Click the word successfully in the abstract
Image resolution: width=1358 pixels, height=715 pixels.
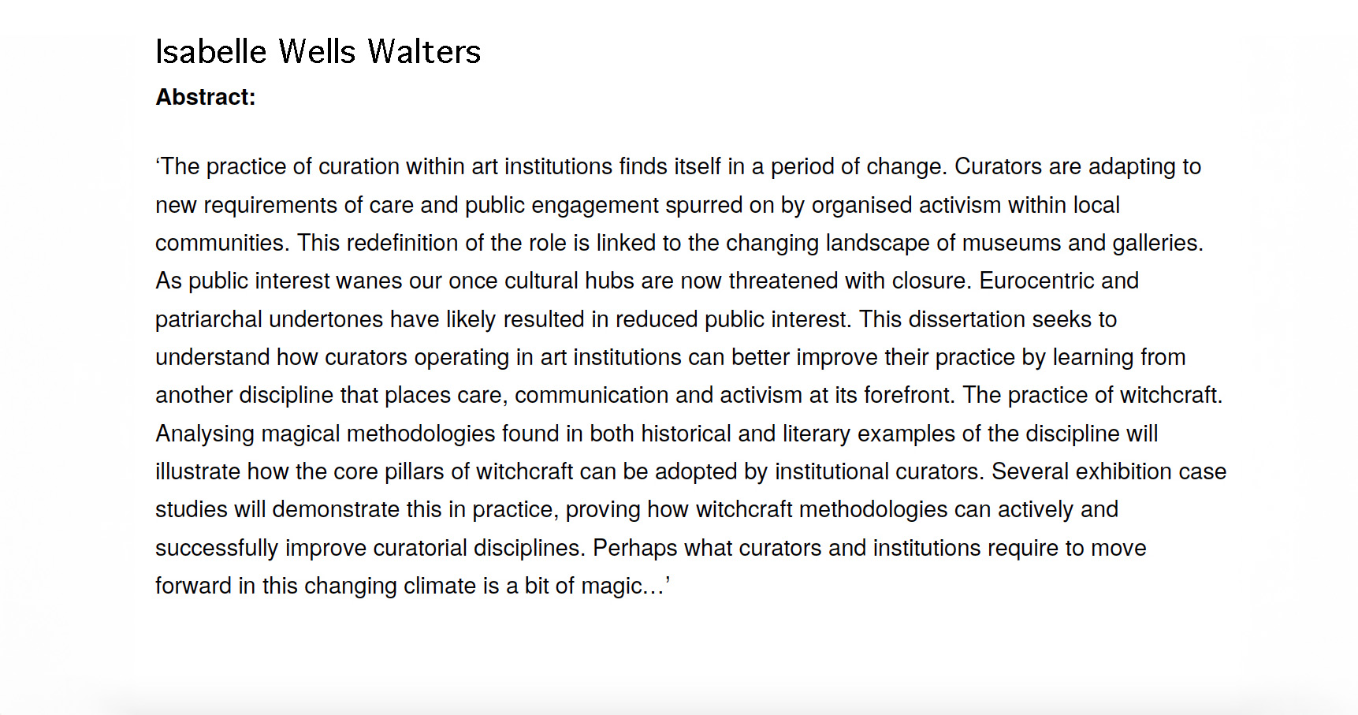[217, 548]
